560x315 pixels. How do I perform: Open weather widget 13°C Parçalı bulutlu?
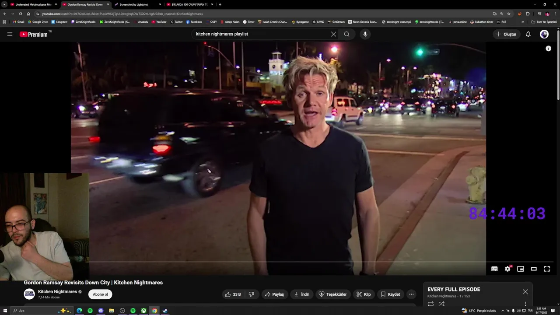479,311
